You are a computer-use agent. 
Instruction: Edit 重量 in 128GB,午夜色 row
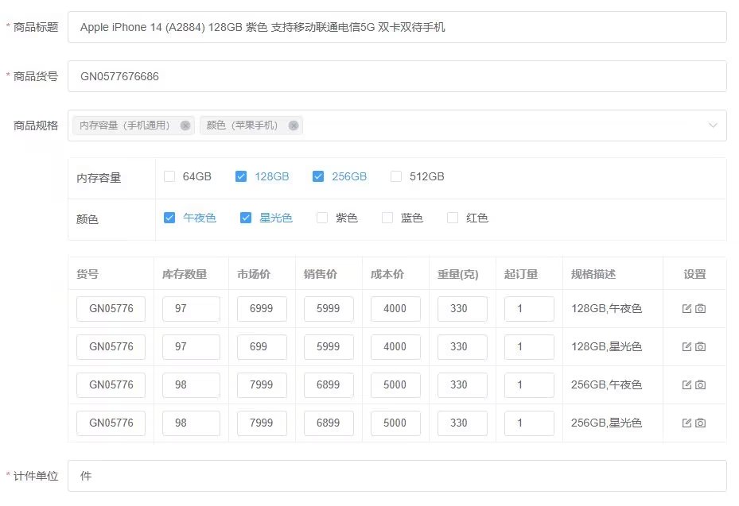click(462, 309)
